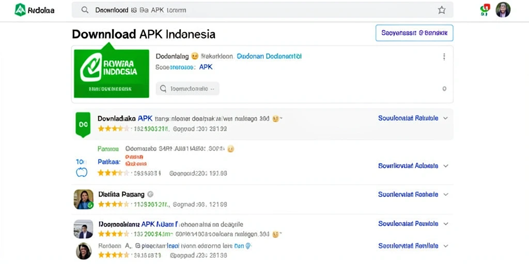The height and width of the screenshot is (264, 529).
Task: Click the blue Parkaa label
Action: (x=109, y=162)
